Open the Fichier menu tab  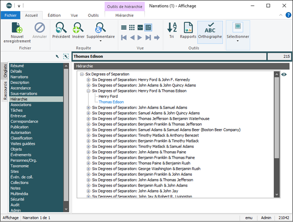(10, 15)
